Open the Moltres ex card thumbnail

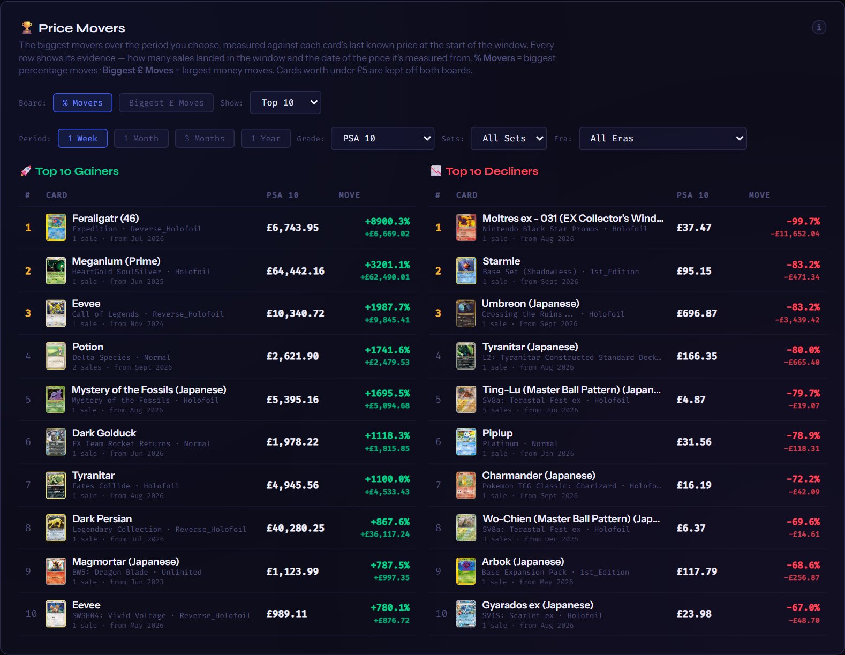pos(466,228)
